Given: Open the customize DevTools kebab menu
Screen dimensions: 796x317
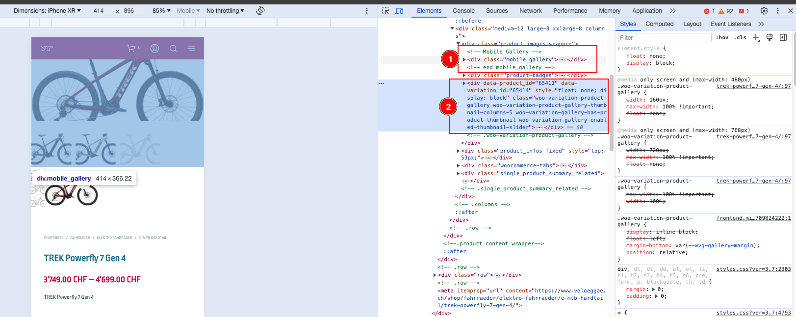Looking at the screenshot, I should [x=778, y=11].
